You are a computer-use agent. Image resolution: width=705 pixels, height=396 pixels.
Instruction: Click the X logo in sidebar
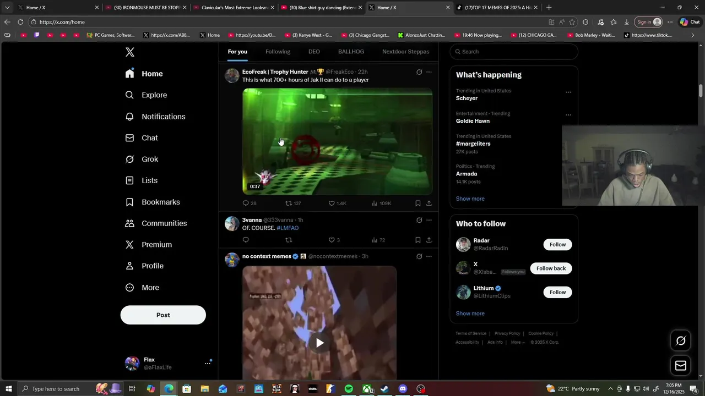[129, 52]
